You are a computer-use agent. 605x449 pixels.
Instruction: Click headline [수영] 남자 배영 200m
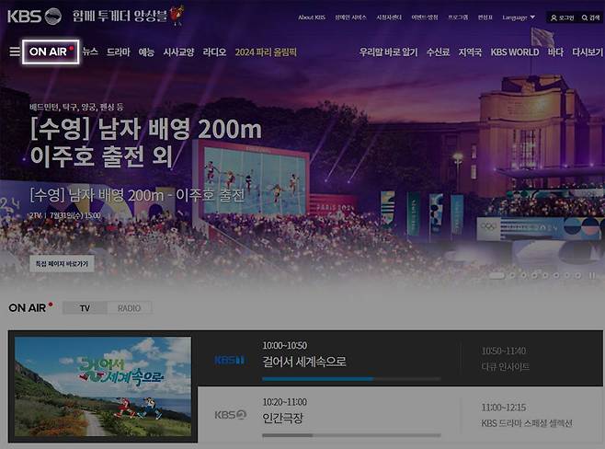pyautogui.click(x=146, y=129)
